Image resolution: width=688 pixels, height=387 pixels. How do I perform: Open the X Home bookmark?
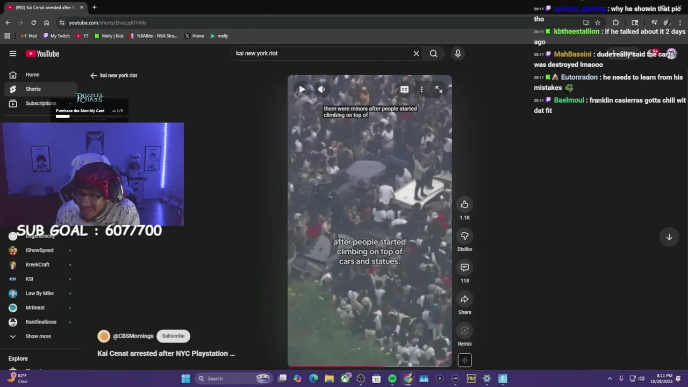[194, 36]
